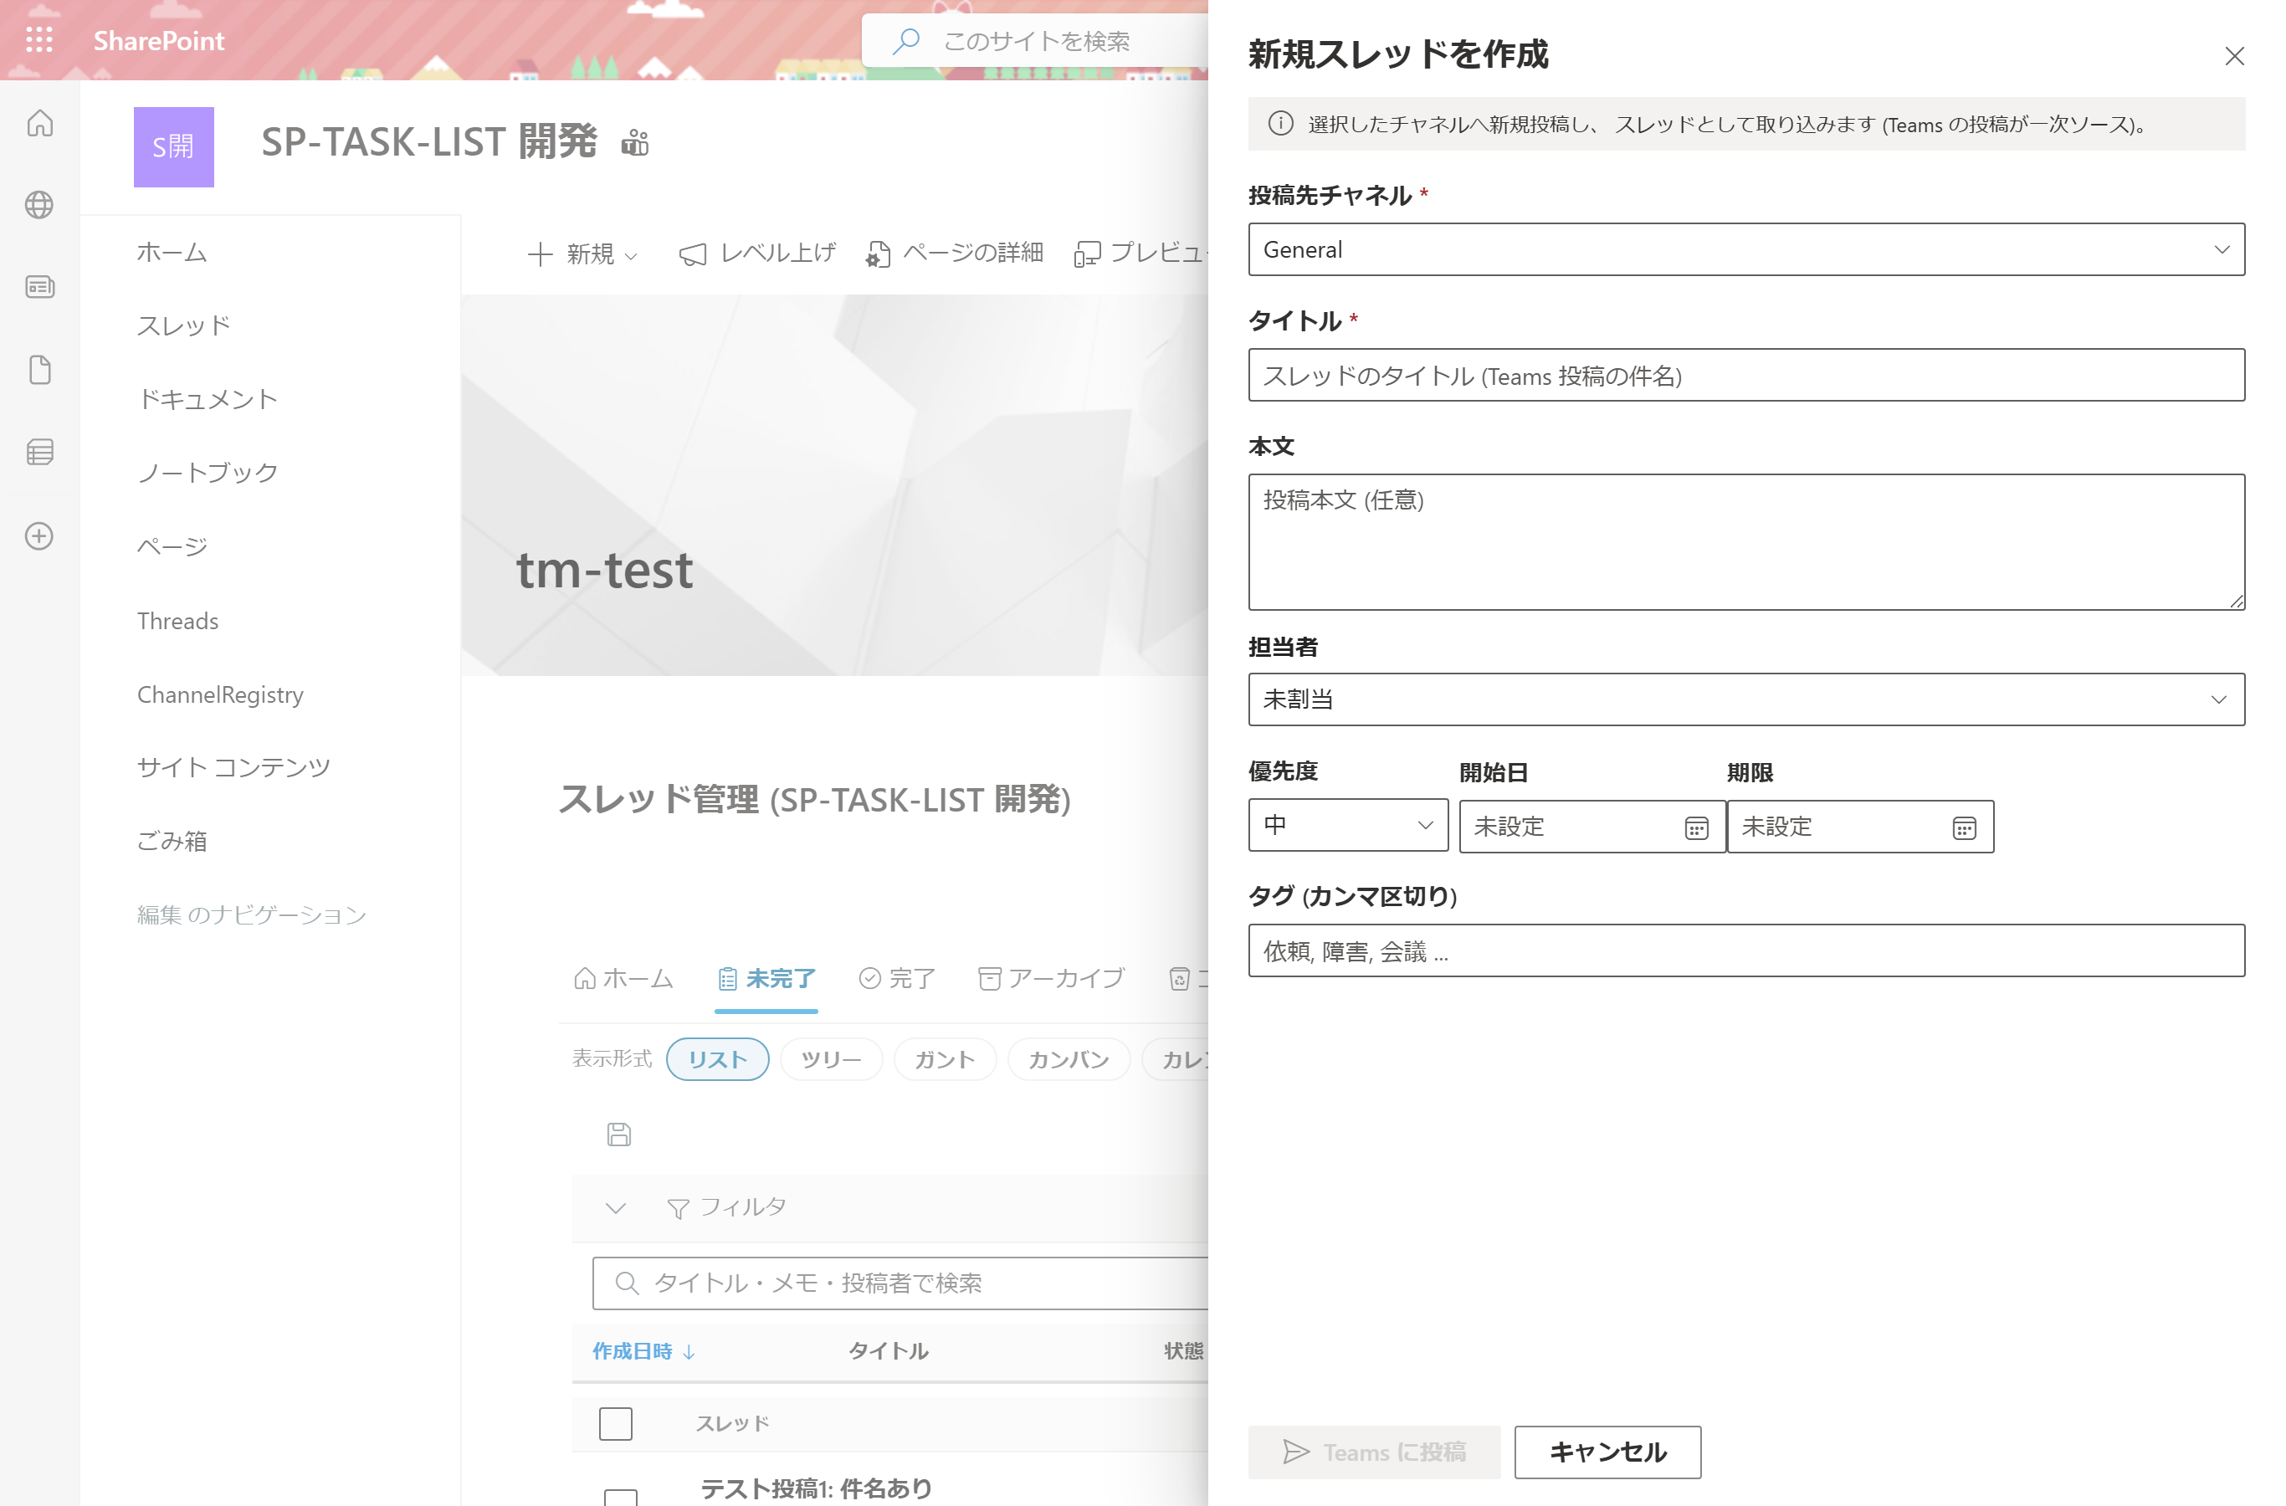Click the プレビュー toolbar button

[x=1140, y=254]
